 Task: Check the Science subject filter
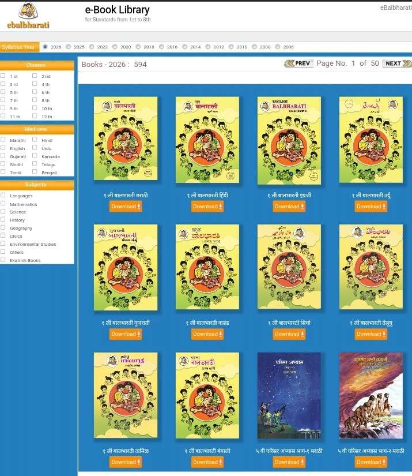coord(3,211)
